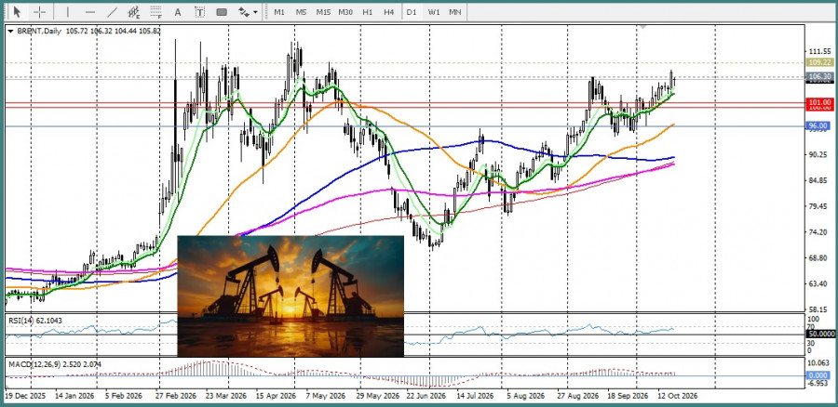The image size is (838, 407).
Task: Click the 7 May 2026 date label
Action: coord(327,397)
